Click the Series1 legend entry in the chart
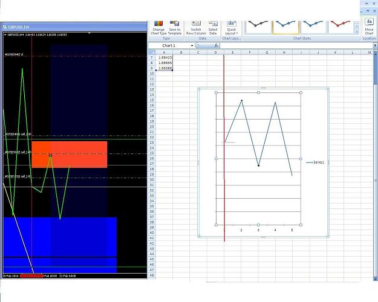Image resolution: width=378 pixels, height=302 pixels. (315, 162)
